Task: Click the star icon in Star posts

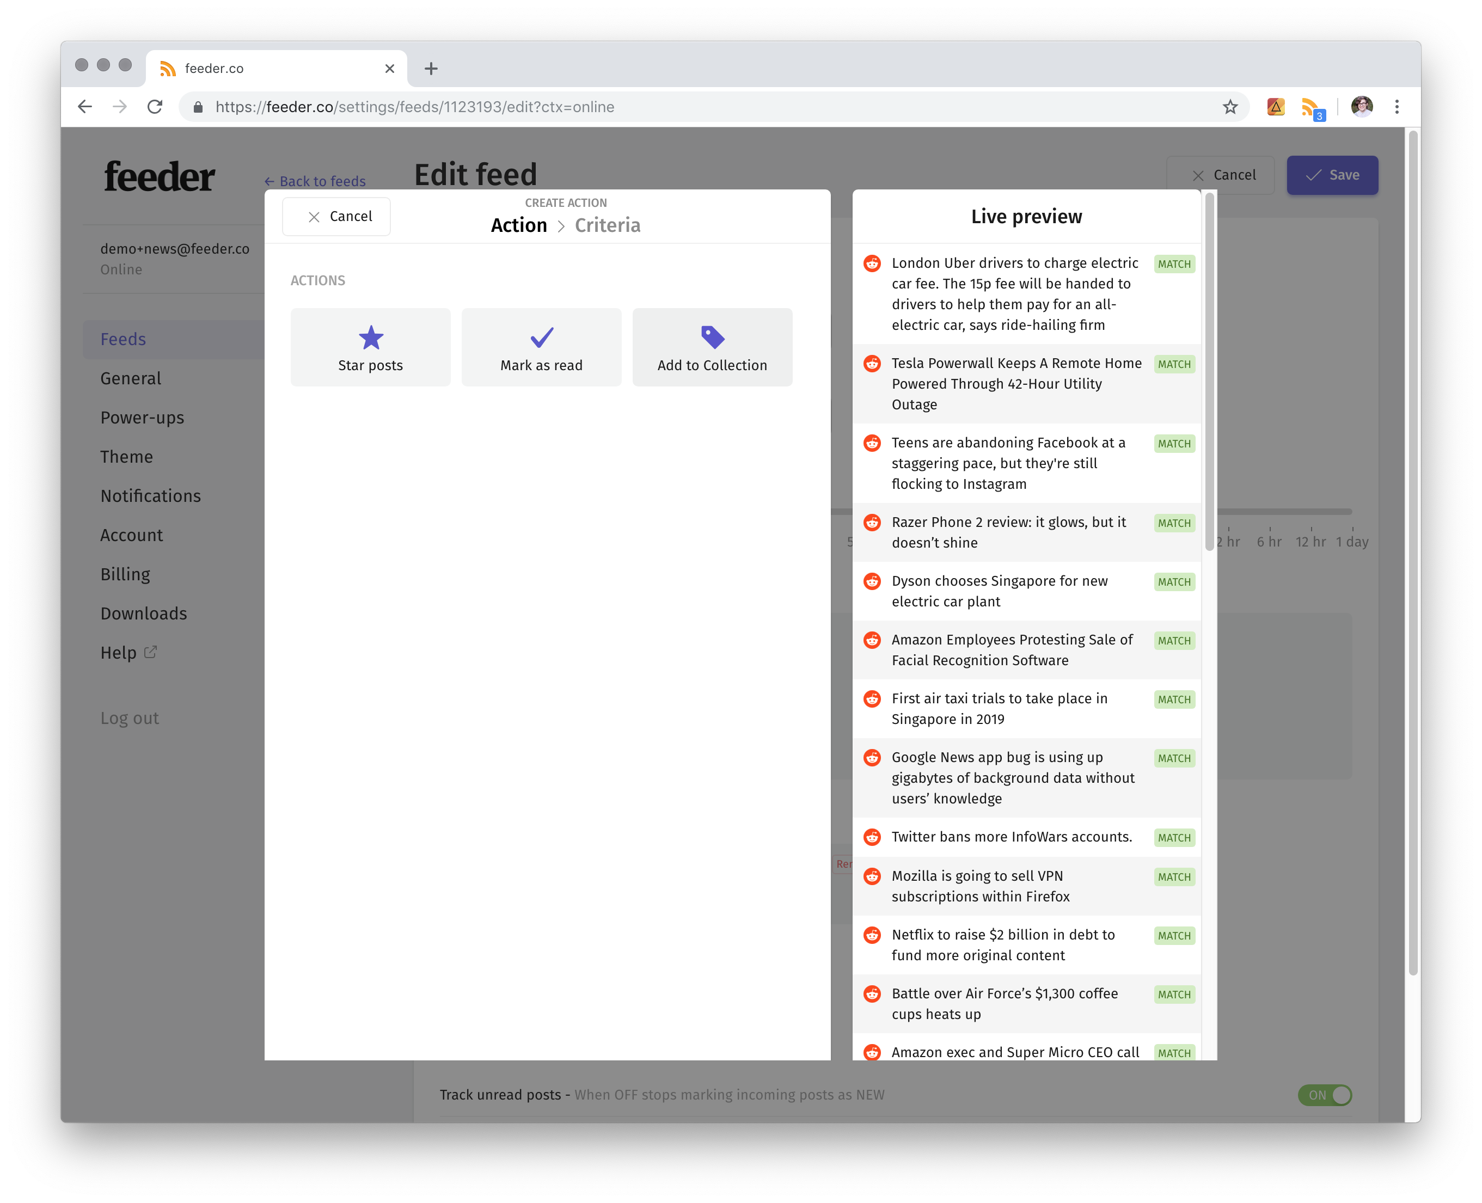Action: coord(371,337)
